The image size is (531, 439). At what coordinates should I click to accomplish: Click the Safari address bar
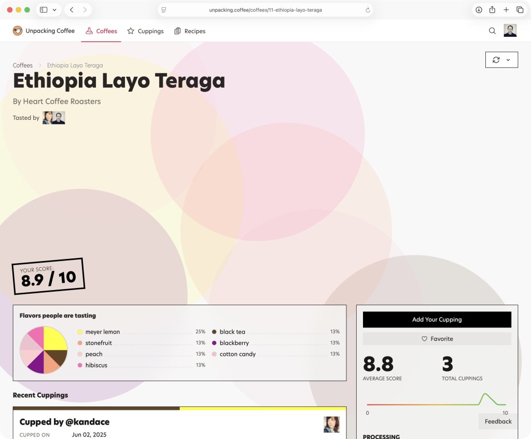point(265,10)
